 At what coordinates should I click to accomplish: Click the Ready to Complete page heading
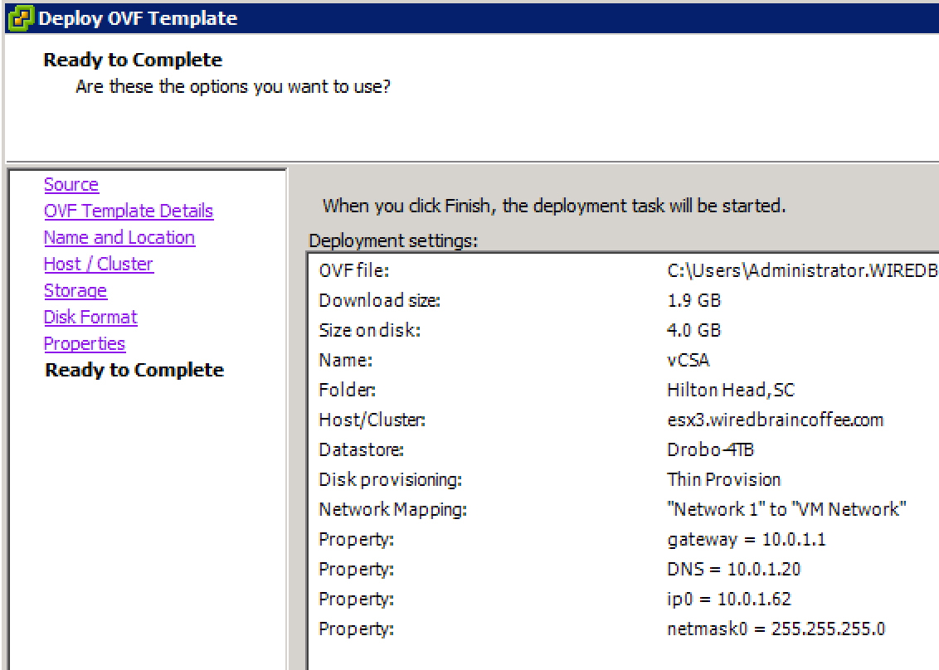pos(133,60)
